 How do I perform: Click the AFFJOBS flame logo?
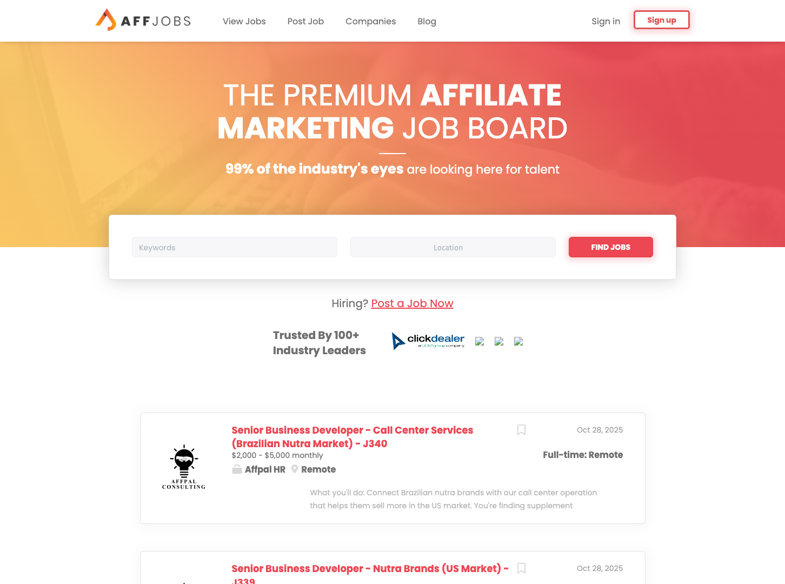(107, 19)
